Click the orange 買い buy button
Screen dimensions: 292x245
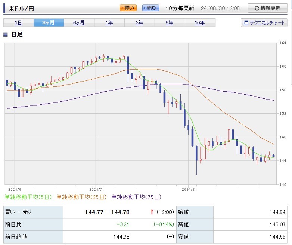[x=128, y=8]
